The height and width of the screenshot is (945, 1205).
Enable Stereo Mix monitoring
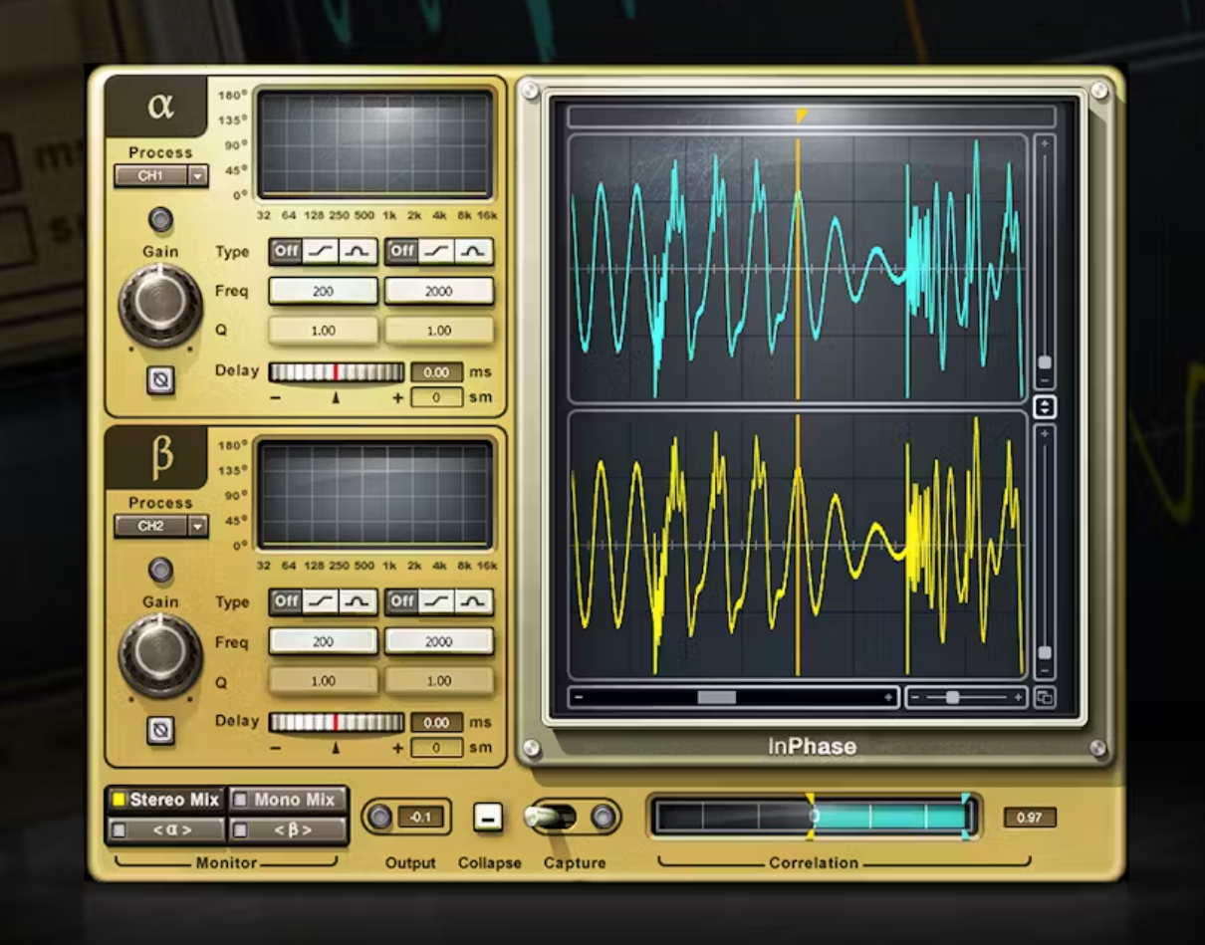[165, 799]
